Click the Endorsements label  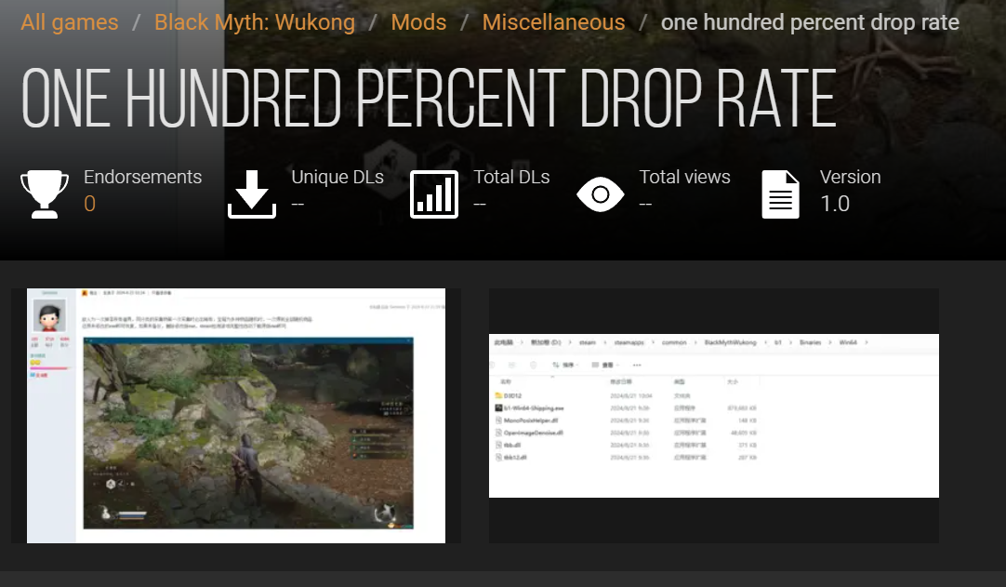pos(142,177)
